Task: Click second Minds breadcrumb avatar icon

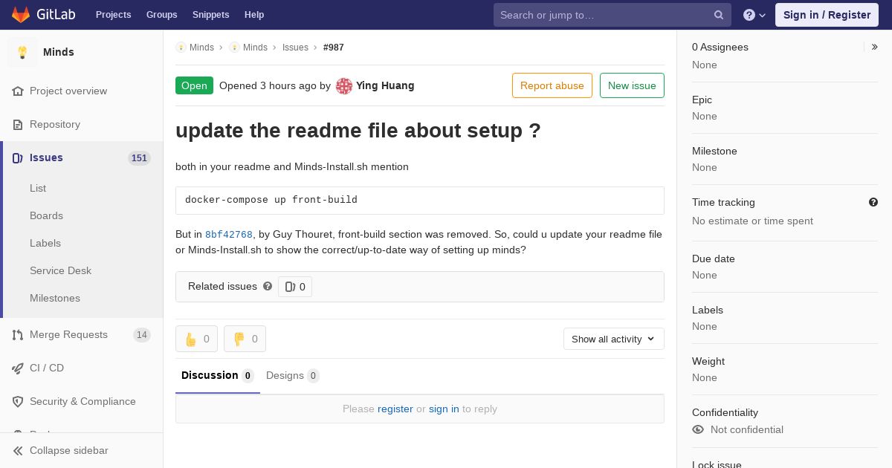Action: tap(234, 48)
